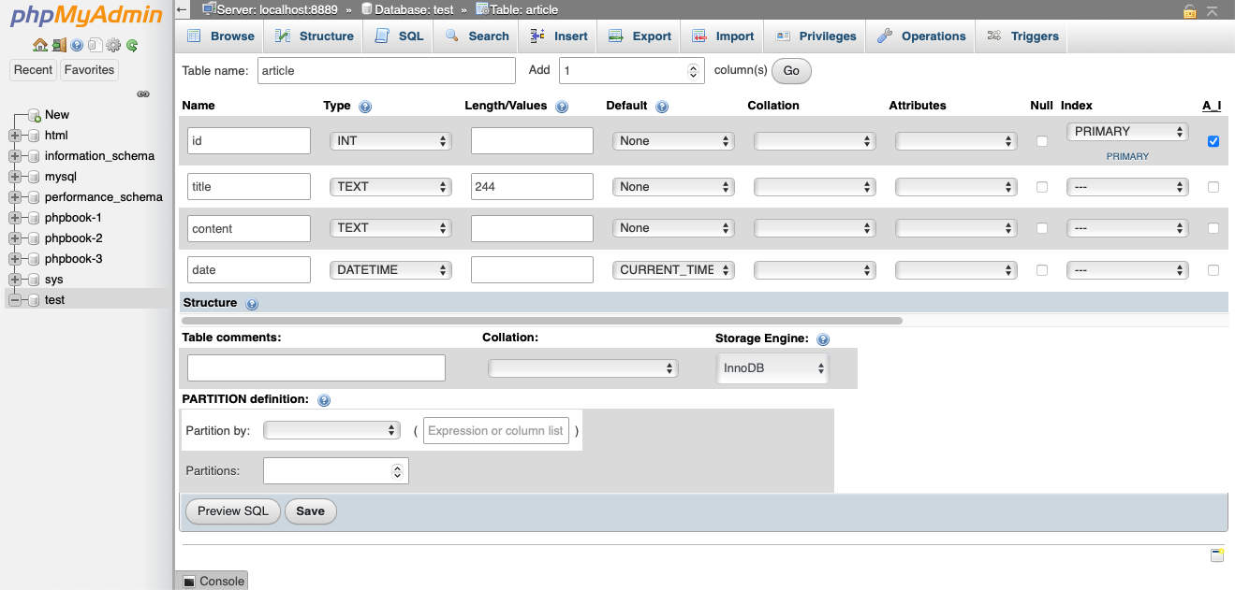Viewport: 1235px width, 590px height.
Task: Open the InnoDB storage engine dropdown
Action: [773, 368]
